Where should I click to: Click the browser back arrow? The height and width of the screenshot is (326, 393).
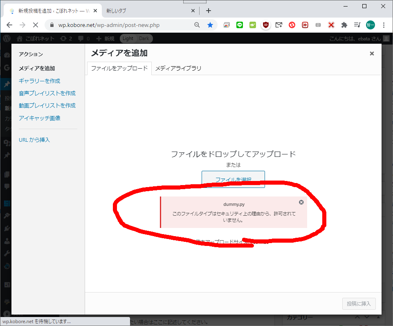(x=9, y=25)
